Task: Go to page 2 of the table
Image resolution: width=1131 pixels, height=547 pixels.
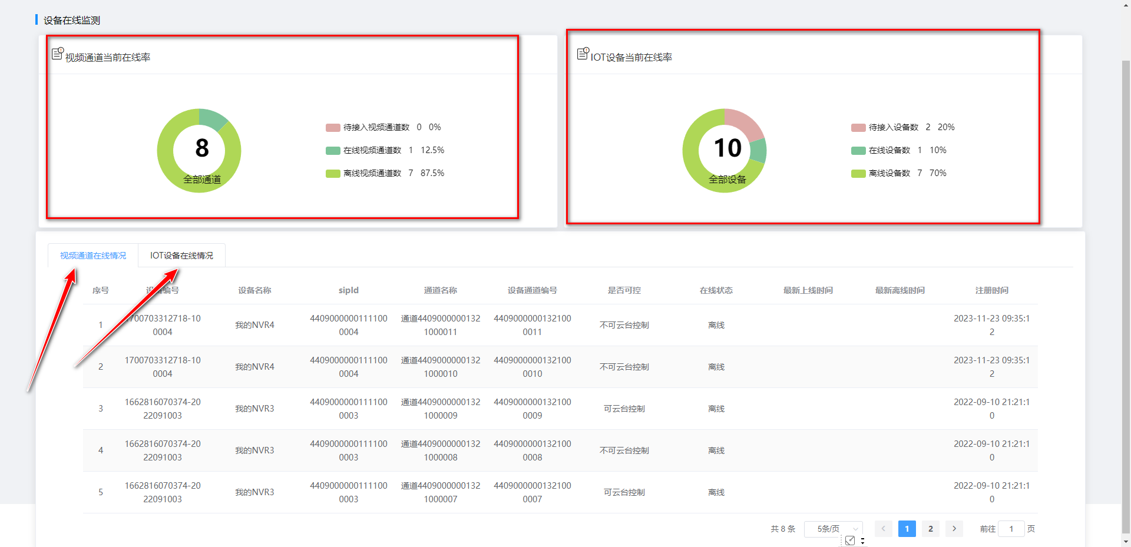Action: click(x=930, y=529)
